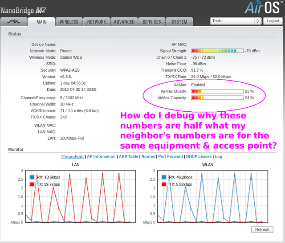View the DHCP Leases link
285x243 pixels.
pos(199,156)
